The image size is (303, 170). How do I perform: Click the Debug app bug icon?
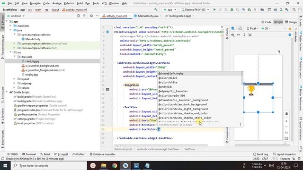(x=232, y=9)
